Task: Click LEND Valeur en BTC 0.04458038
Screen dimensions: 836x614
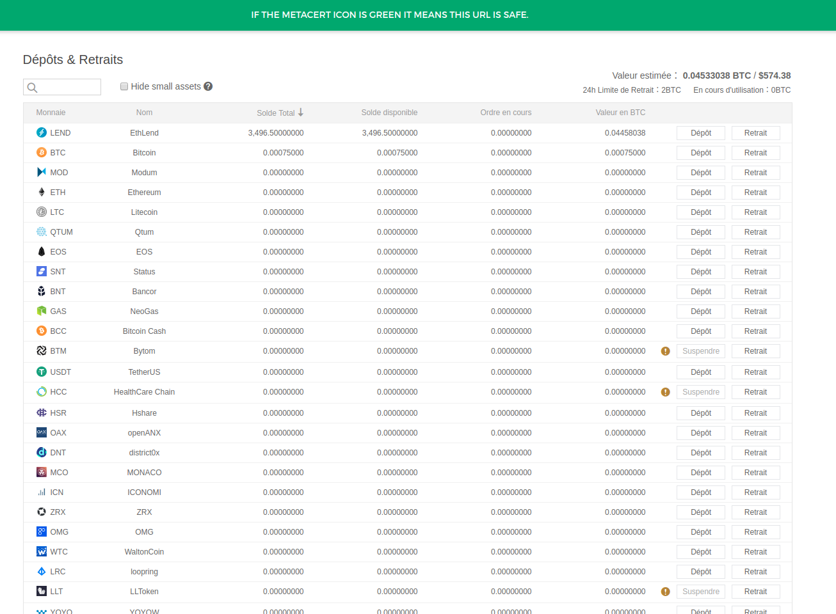Action: (625, 133)
